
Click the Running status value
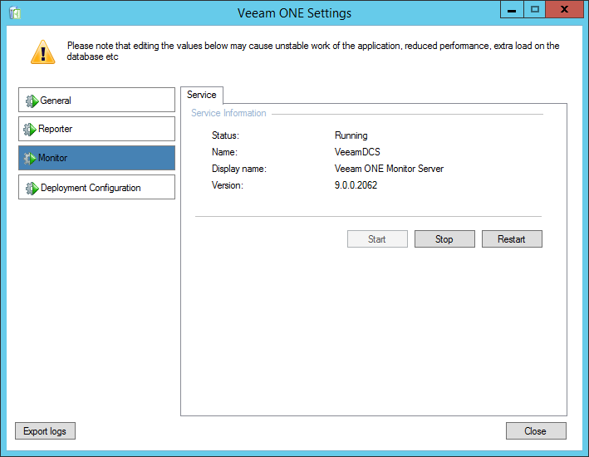point(351,135)
